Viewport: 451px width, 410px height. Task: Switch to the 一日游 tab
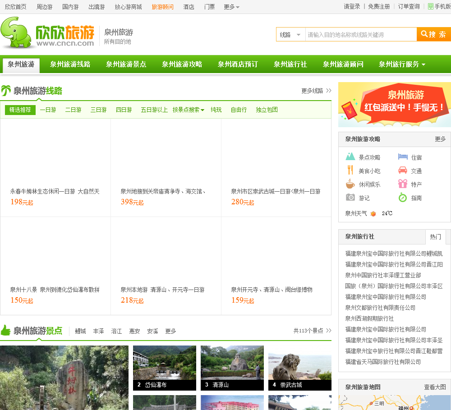point(48,110)
